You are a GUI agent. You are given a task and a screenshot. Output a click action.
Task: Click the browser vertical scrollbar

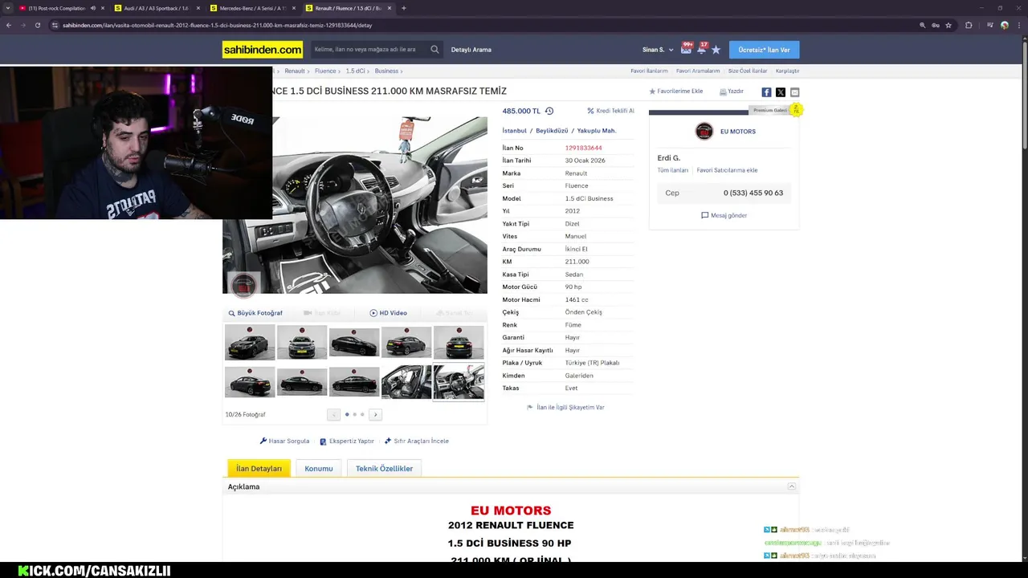tap(1024, 94)
